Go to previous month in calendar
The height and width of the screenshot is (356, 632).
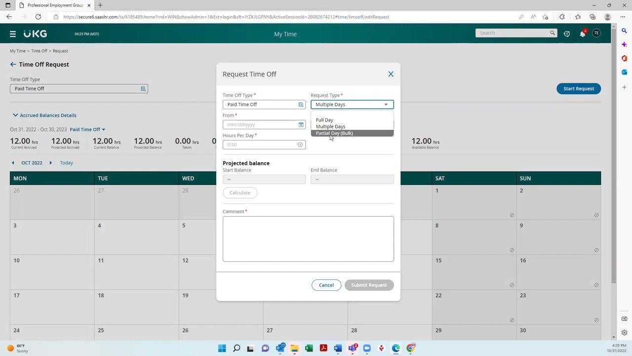pyautogui.click(x=13, y=163)
